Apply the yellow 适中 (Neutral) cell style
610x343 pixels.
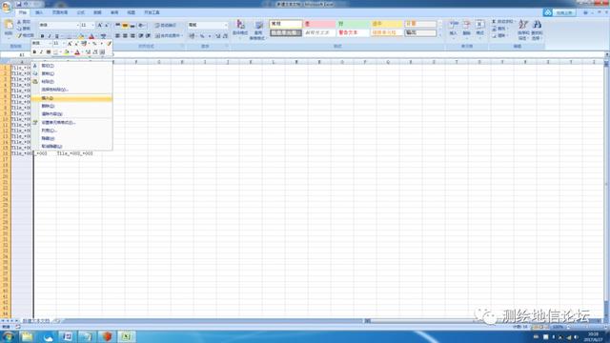pos(386,24)
